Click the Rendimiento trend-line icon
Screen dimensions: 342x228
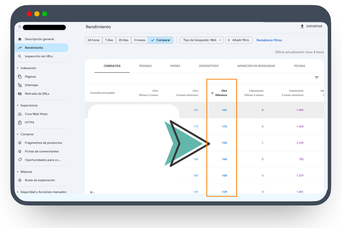click(20, 48)
